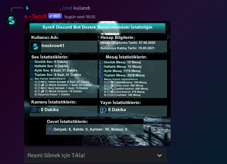This screenshot has height=164, width=227.
Task: Expand the dropdown chevron arrow
Action: pyautogui.click(x=160, y=155)
